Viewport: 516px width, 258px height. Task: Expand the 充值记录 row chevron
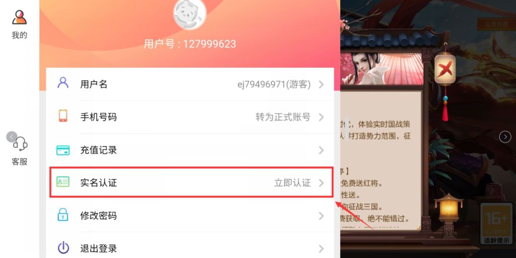click(321, 150)
